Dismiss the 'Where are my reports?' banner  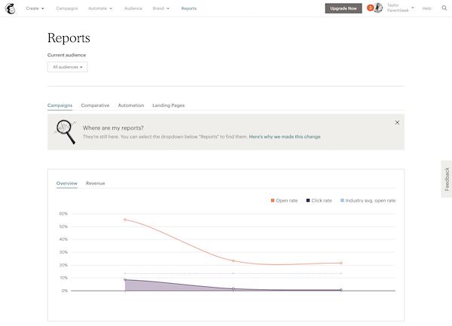coord(397,122)
